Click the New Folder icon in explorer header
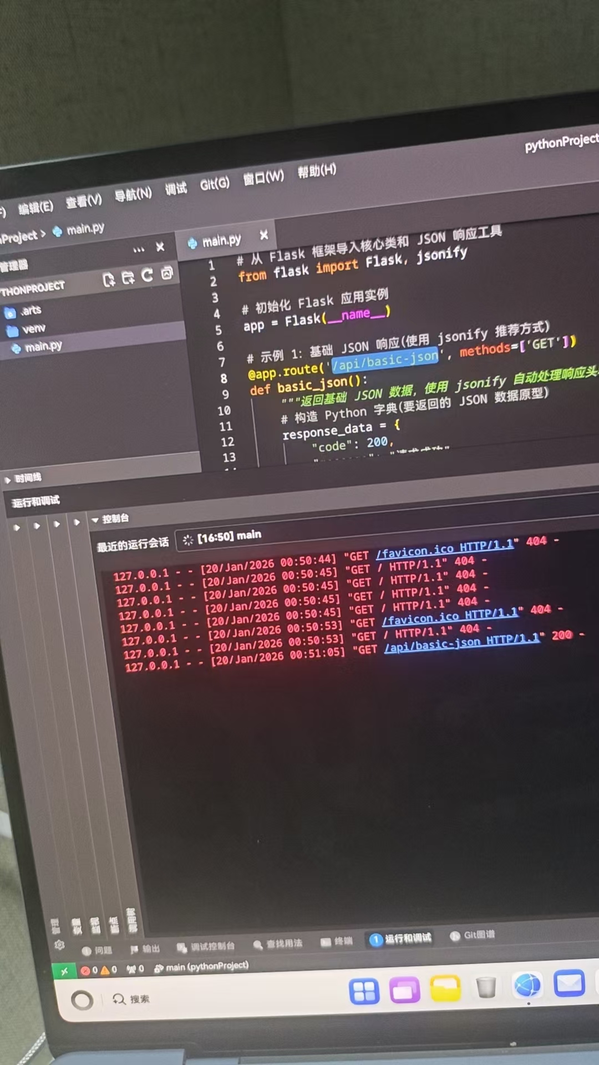 (128, 277)
